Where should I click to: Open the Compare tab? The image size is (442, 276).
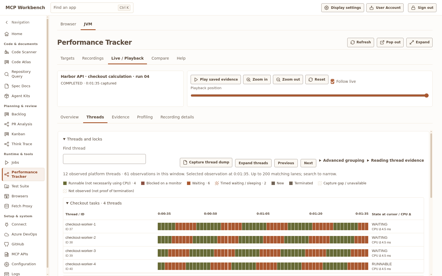pyautogui.click(x=160, y=58)
